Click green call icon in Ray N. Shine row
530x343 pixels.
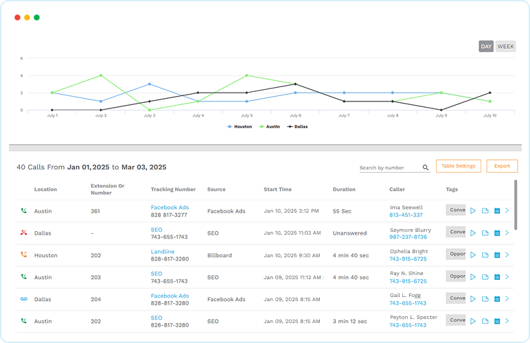tap(23, 276)
